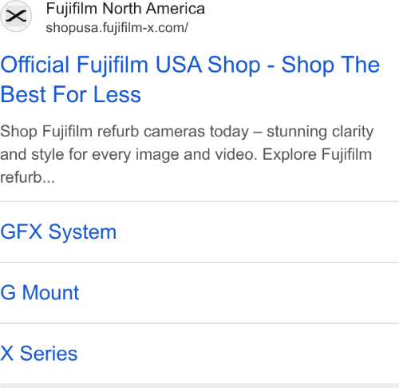Click the word "Series" in X Series
This screenshot has height=388, width=399.
[x=49, y=354]
